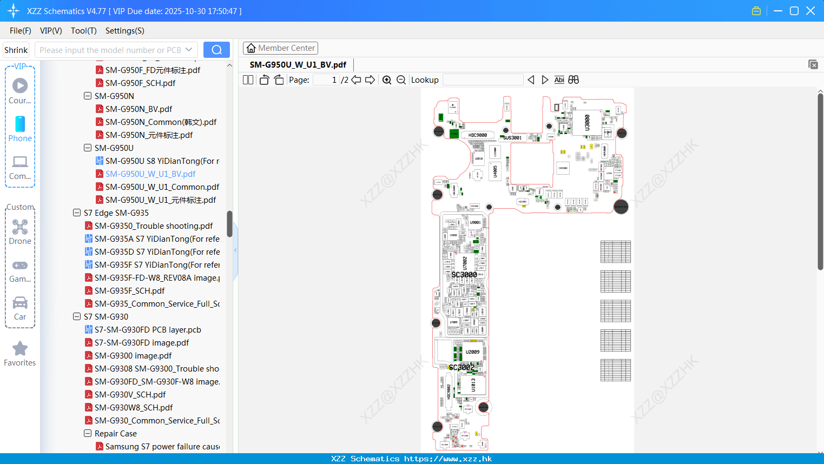The width and height of the screenshot is (824, 464).
Task: Open Car category
Action: click(20, 308)
